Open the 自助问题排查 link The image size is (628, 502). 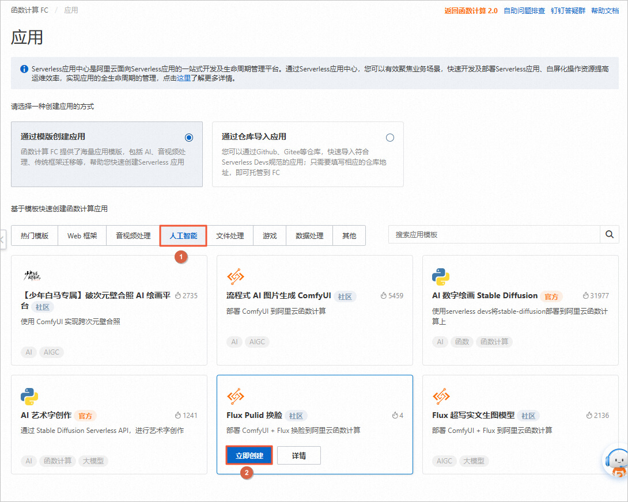click(x=524, y=11)
